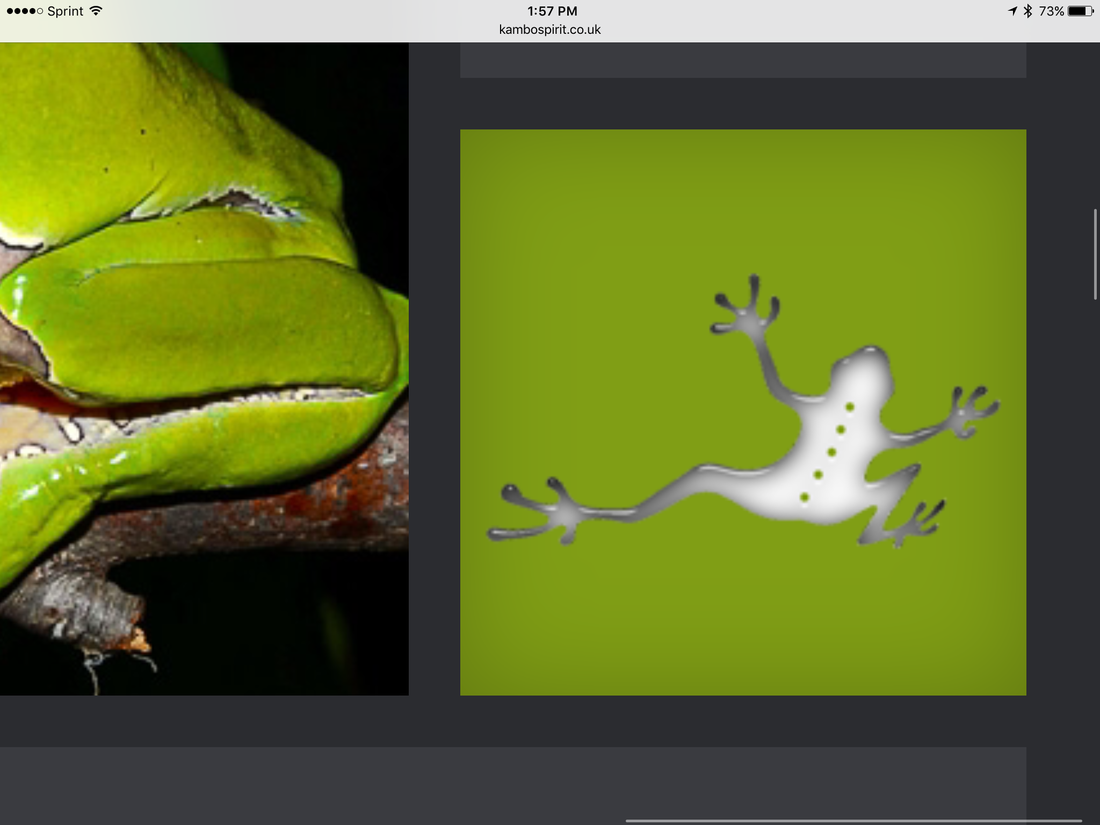The image size is (1100, 825).
Task: Click the silver frog logo's head
Action: tap(861, 371)
